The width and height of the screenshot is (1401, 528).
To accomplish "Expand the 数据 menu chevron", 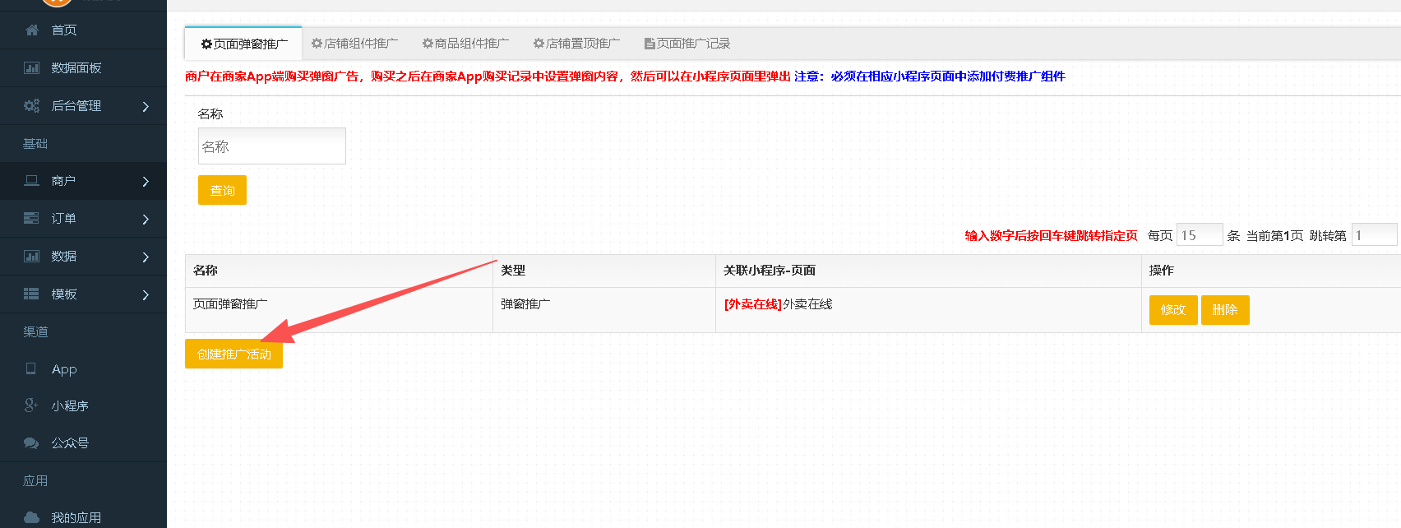I will click(146, 257).
